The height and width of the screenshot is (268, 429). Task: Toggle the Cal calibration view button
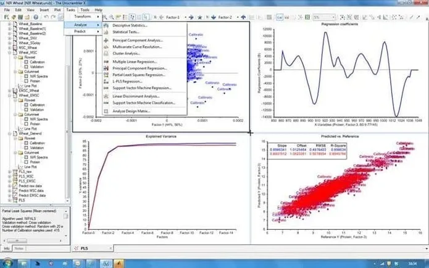coord(280,17)
